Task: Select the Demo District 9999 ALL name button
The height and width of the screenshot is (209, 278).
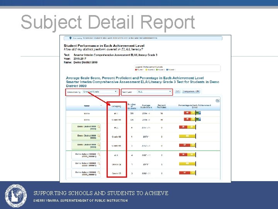Action: click(x=86, y=128)
